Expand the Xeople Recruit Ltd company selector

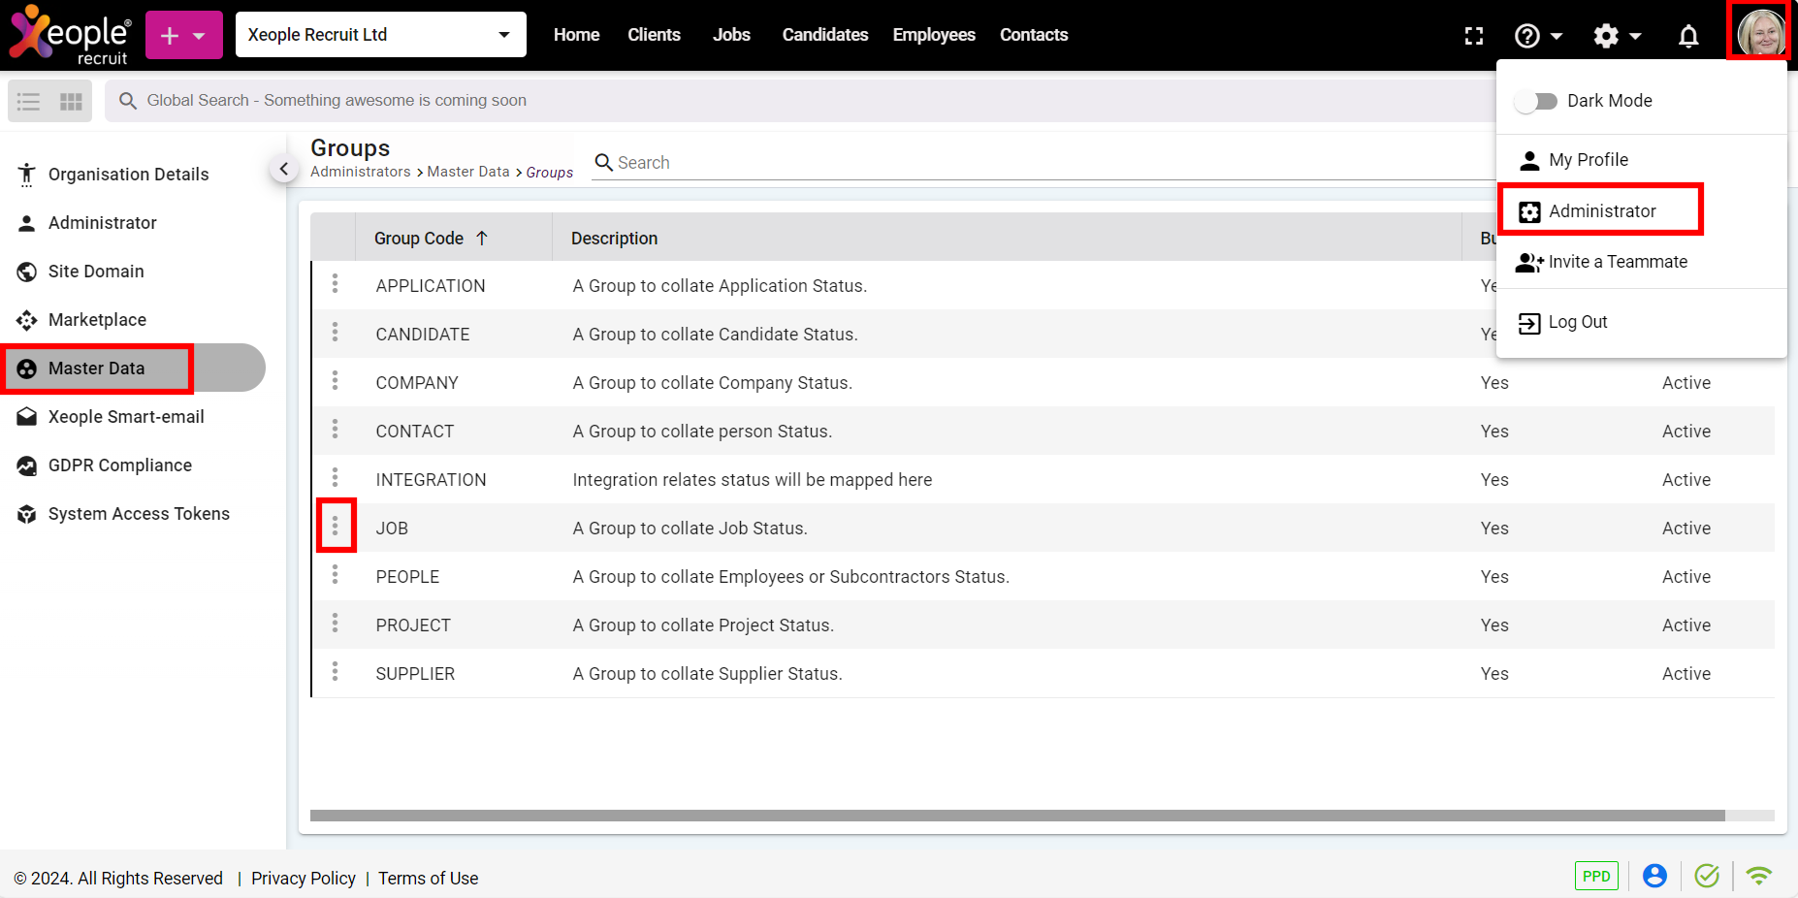click(x=381, y=35)
